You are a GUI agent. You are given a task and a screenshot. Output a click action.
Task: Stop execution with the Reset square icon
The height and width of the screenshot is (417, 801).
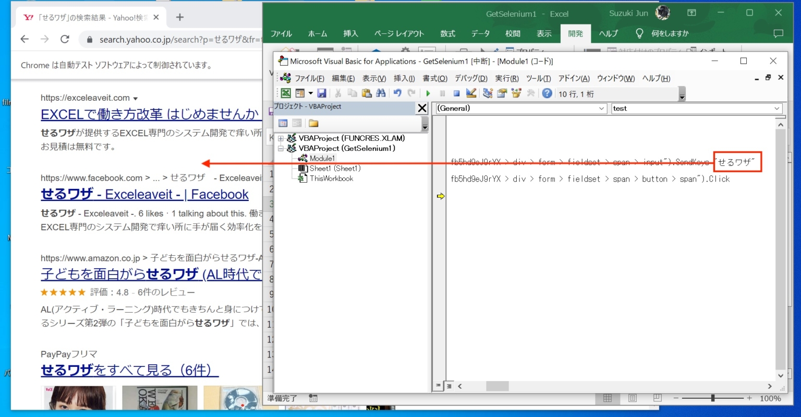pos(456,93)
